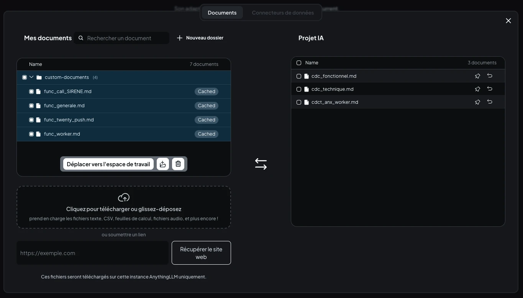The width and height of the screenshot is (523, 298).
Task: Click the Récupérer le site web button
Action: pyautogui.click(x=201, y=253)
